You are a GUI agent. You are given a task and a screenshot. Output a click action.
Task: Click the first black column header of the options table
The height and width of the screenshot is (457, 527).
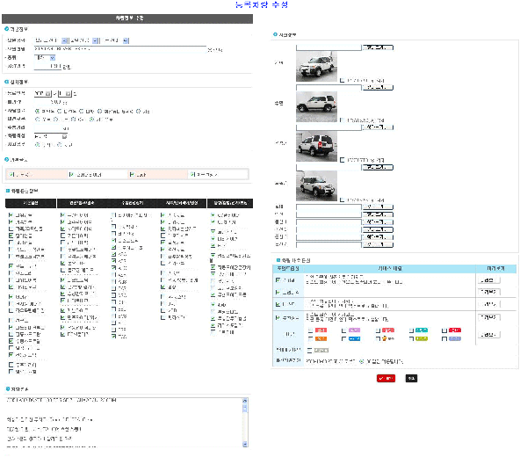[x=31, y=201]
